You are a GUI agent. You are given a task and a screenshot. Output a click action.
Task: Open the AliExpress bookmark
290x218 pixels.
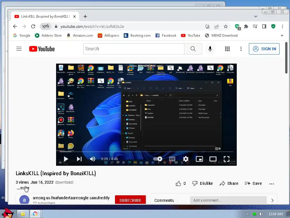click(x=108, y=35)
